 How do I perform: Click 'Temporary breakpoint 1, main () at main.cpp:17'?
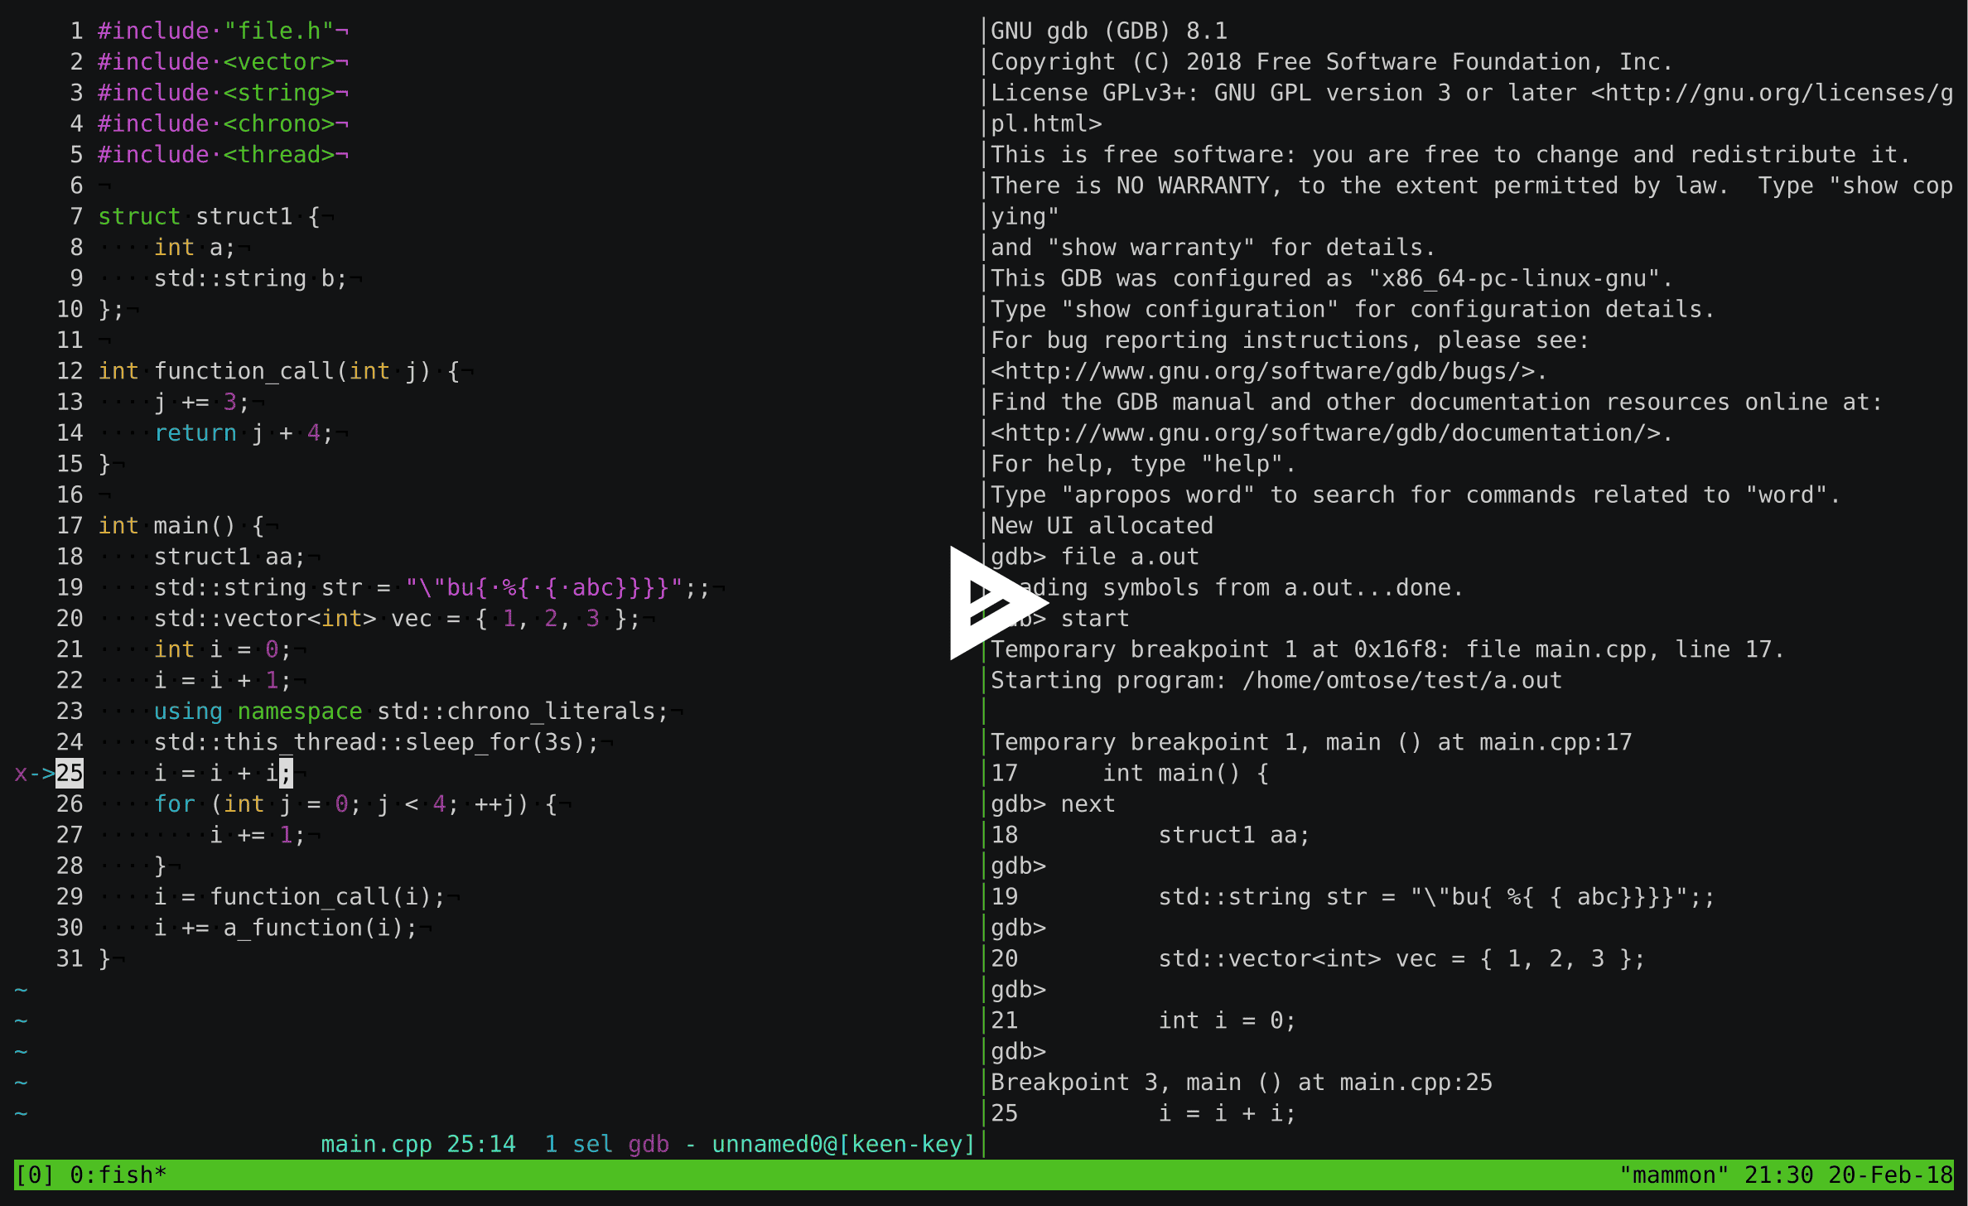tap(1311, 742)
